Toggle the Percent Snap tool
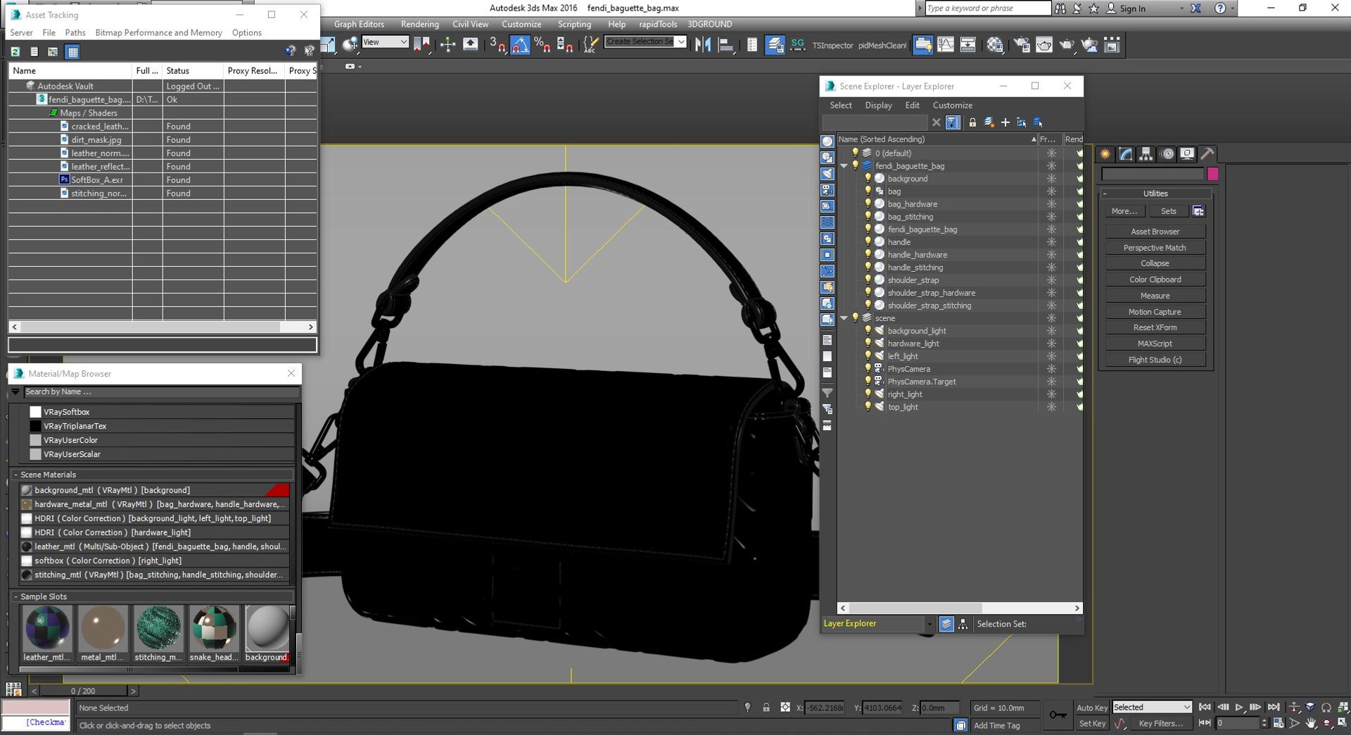This screenshot has width=1351, height=735. 542,45
